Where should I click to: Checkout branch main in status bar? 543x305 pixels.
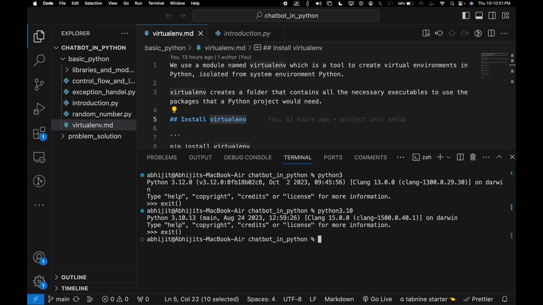59,299
